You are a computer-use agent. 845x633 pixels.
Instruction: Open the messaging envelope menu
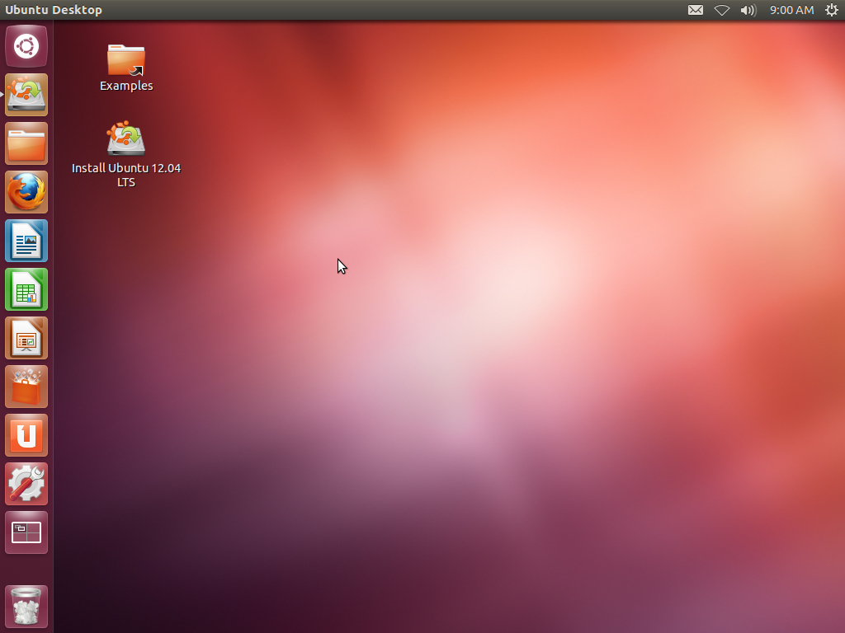(x=696, y=10)
